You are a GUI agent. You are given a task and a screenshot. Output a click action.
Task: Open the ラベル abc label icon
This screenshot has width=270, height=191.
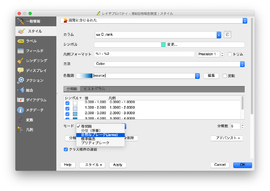coord(21,41)
